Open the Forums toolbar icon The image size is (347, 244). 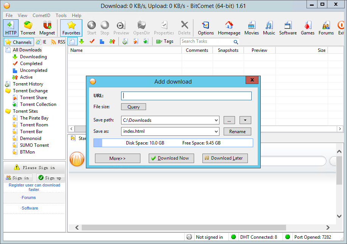point(326,28)
